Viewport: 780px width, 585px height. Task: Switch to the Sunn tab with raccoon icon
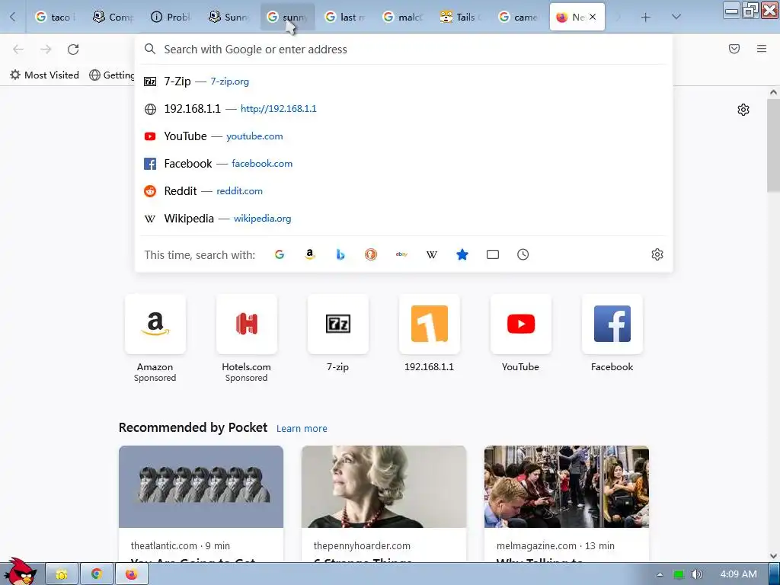coord(229,17)
